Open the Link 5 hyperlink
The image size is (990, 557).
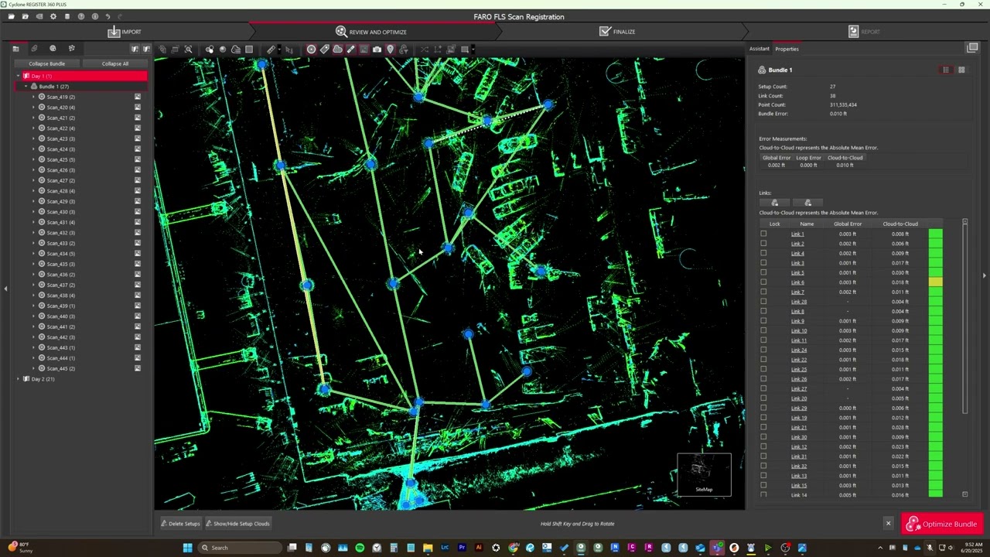pyautogui.click(x=797, y=272)
